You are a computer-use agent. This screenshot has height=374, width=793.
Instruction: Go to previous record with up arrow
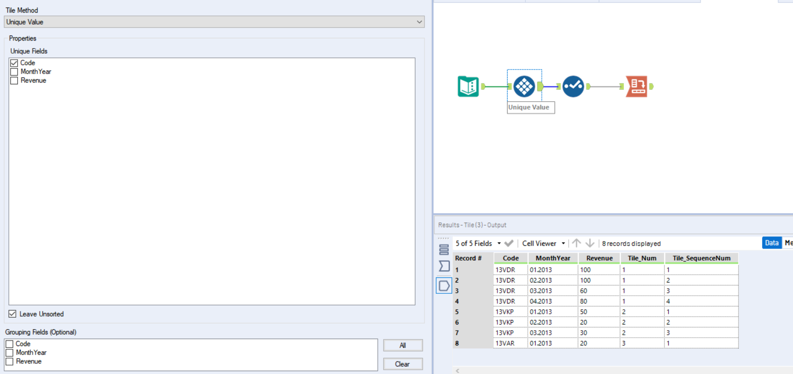point(577,243)
